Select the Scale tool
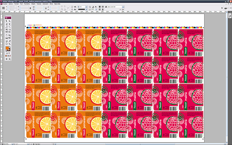Screen dimensions: 232x145 point(10,35)
